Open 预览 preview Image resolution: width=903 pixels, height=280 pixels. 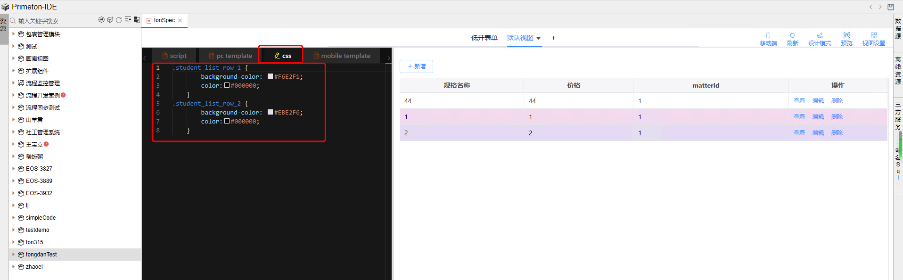point(846,39)
